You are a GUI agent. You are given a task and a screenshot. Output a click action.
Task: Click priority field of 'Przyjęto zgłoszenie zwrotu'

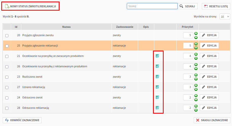coord(188,35)
